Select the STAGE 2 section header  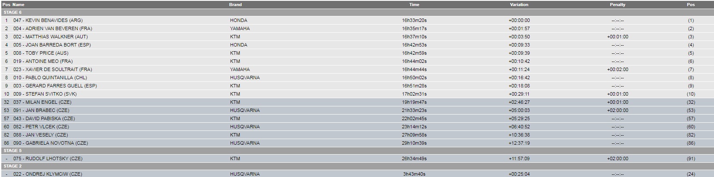(x=357, y=166)
